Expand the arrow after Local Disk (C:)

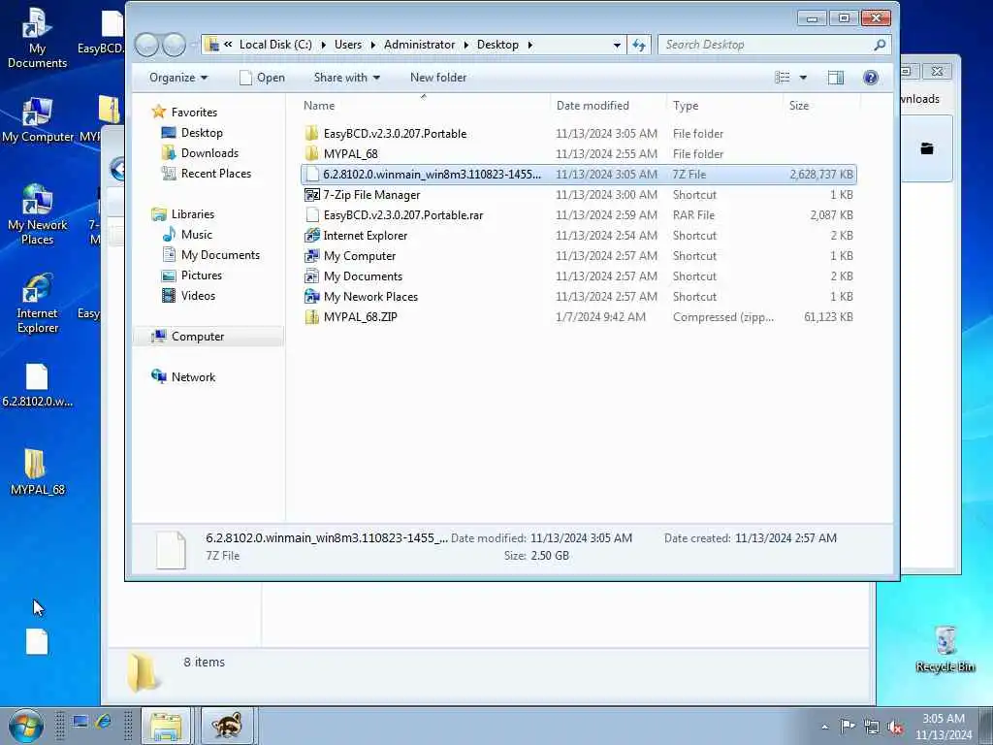tap(324, 45)
